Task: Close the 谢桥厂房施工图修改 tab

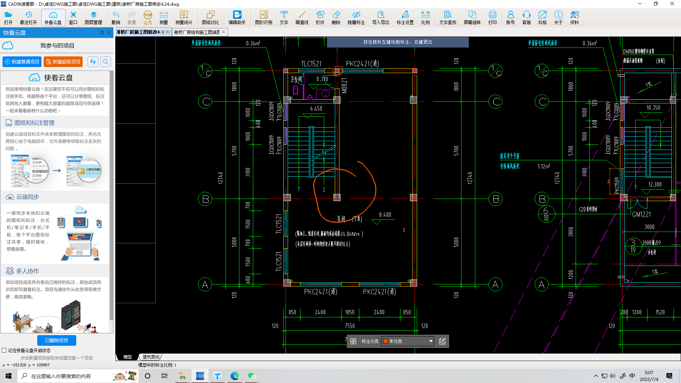Action: pyautogui.click(x=167, y=32)
